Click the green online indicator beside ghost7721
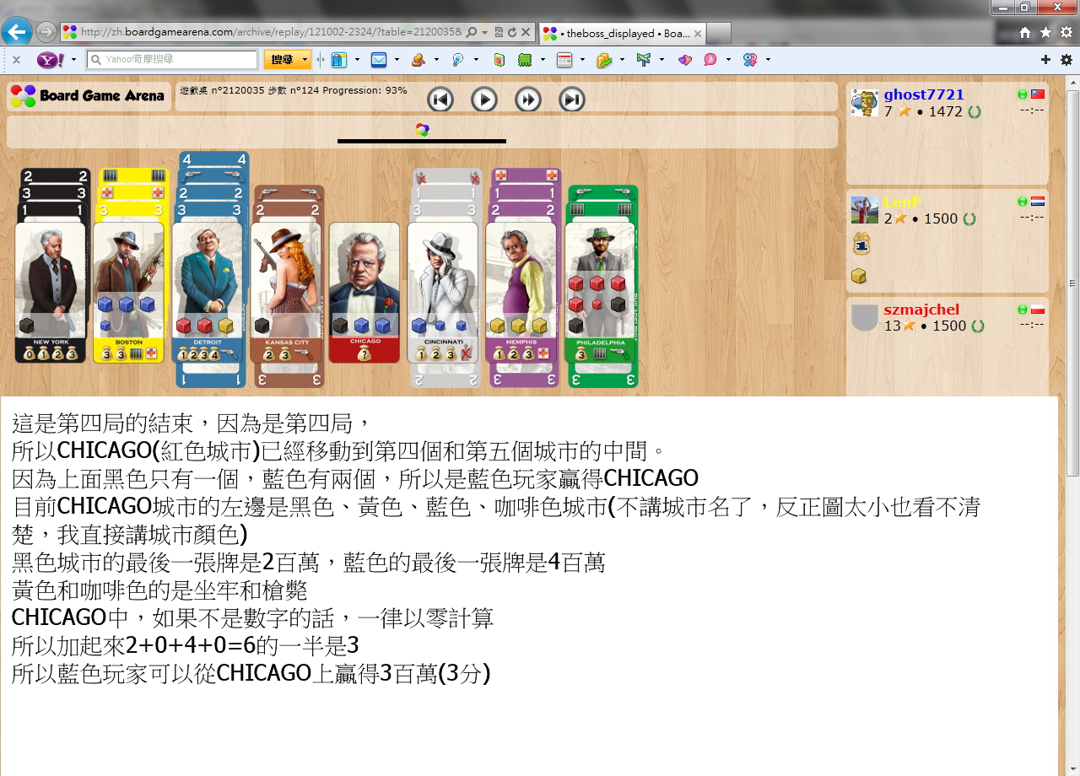The height and width of the screenshot is (776, 1080). (x=1023, y=94)
